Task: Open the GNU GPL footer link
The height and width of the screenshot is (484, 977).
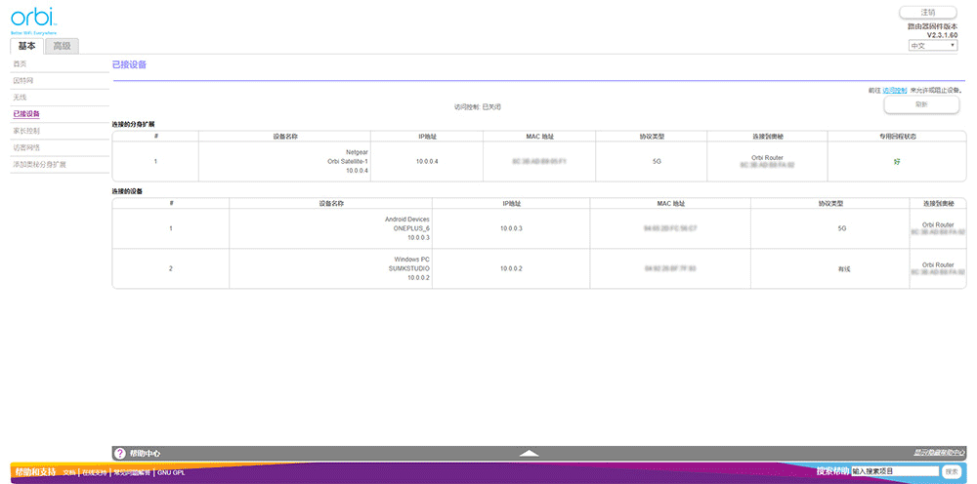Action: coord(170,472)
